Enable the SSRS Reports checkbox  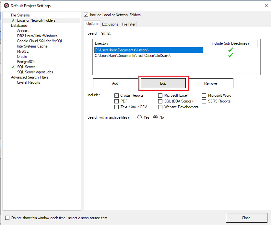pos(204,102)
